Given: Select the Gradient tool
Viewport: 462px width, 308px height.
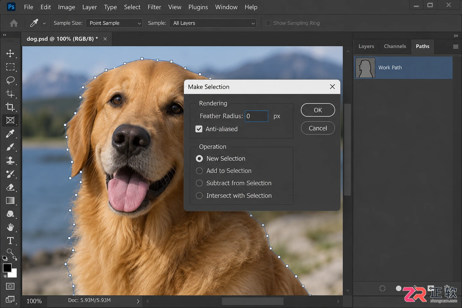Looking at the screenshot, I should pos(10,201).
